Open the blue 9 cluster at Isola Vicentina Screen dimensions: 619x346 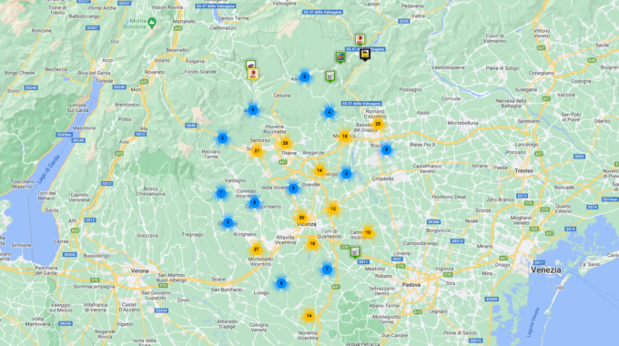pos(293,188)
